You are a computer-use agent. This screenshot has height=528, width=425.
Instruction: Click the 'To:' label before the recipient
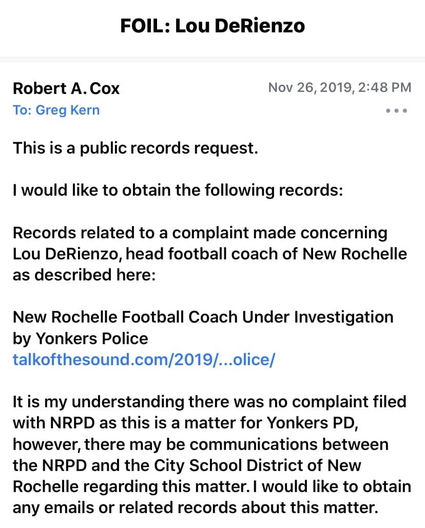point(22,110)
